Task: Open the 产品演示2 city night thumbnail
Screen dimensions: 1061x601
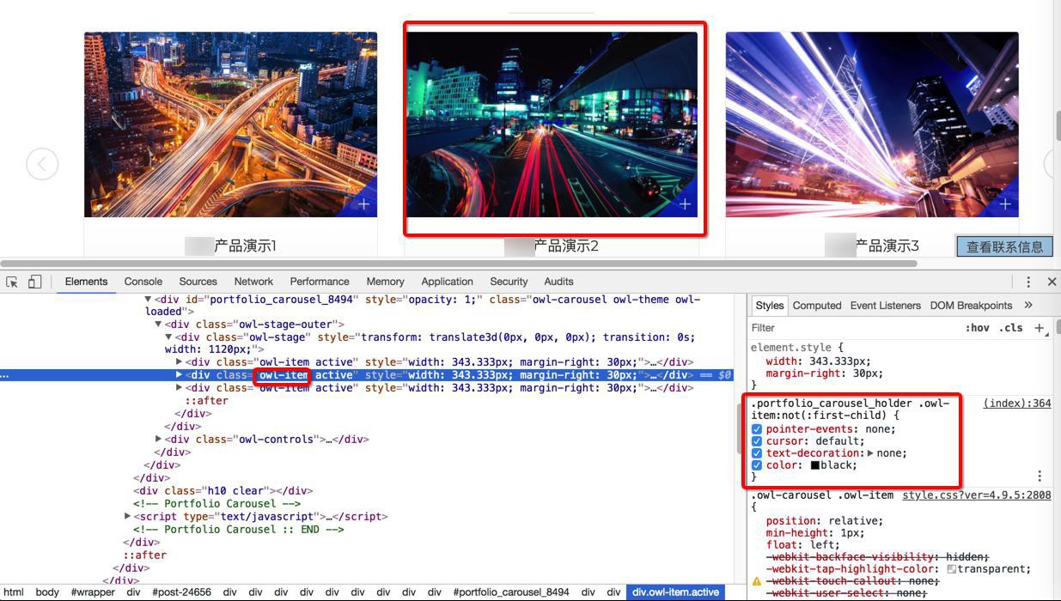Action: (552, 124)
